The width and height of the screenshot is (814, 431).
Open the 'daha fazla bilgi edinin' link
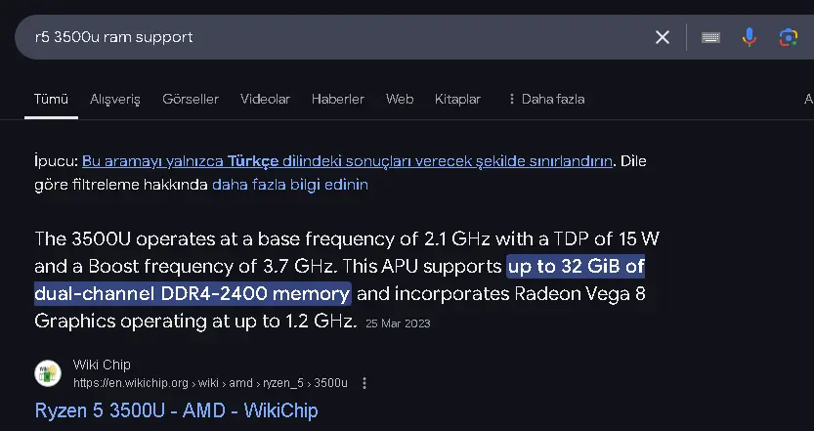[x=290, y=185]
